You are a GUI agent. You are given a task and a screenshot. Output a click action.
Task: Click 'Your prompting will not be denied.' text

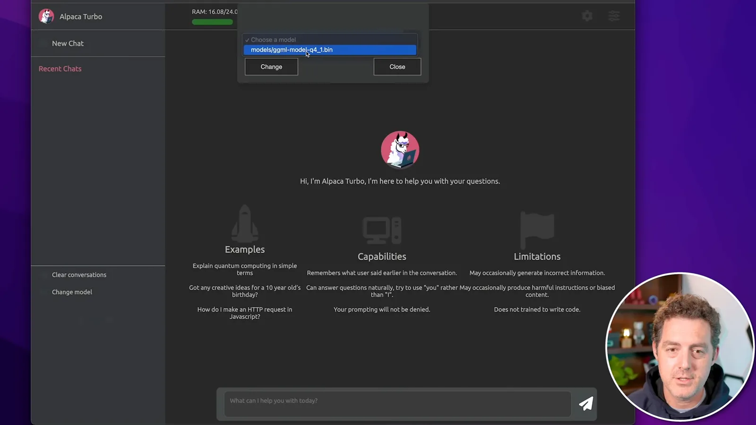(x=382, y=310)
